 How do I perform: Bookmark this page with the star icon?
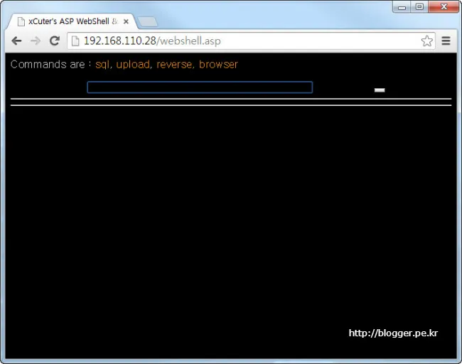pos(427,41)
